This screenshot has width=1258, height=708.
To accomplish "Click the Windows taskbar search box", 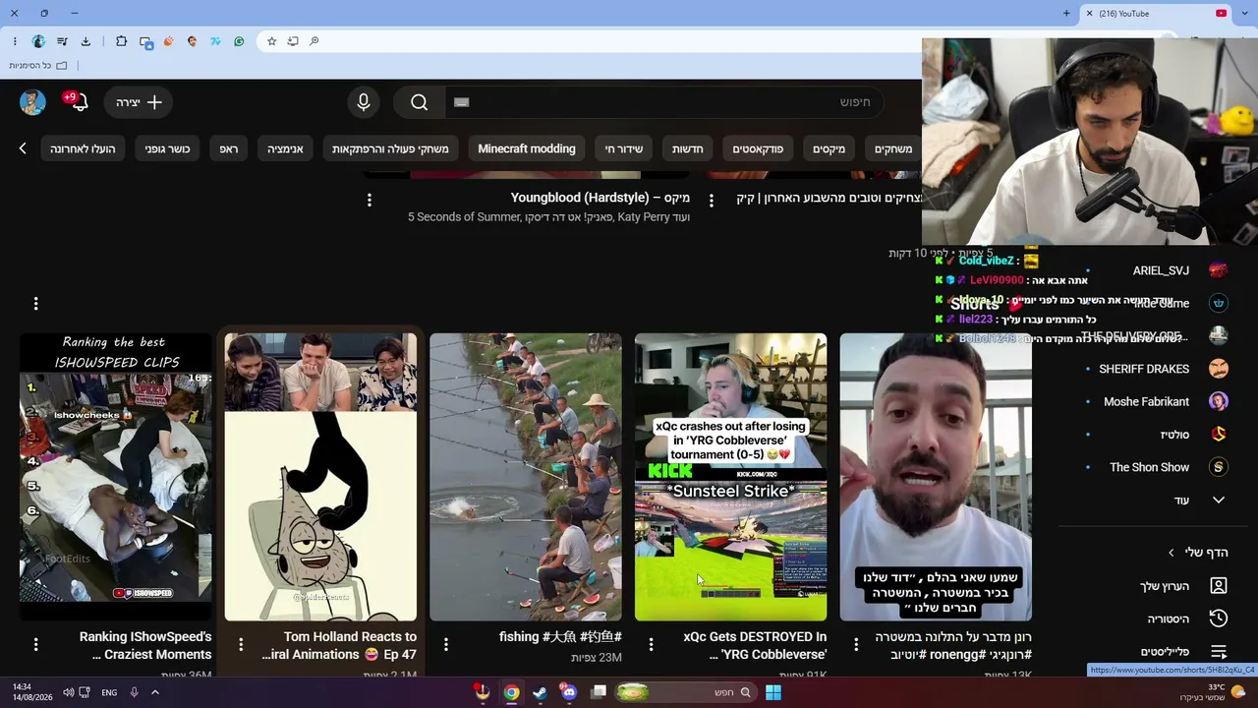I will coord(688,692).
